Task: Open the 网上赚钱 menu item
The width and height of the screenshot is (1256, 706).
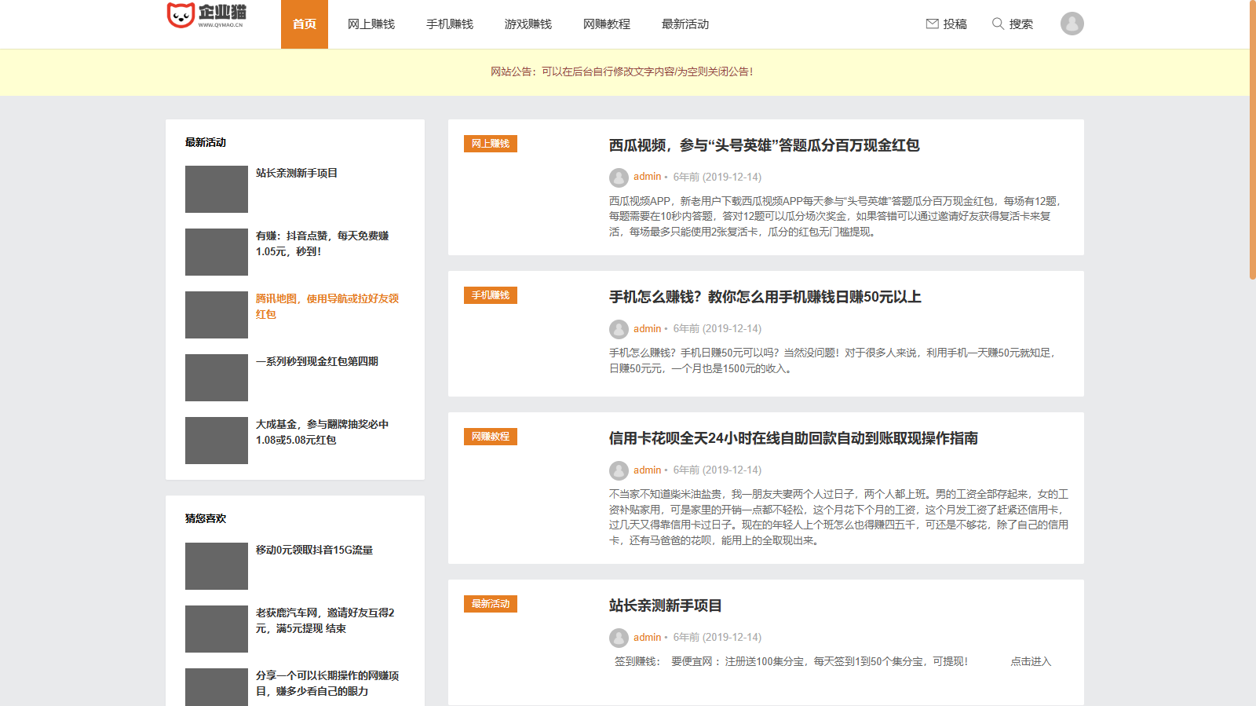Action: click(371, 24)
